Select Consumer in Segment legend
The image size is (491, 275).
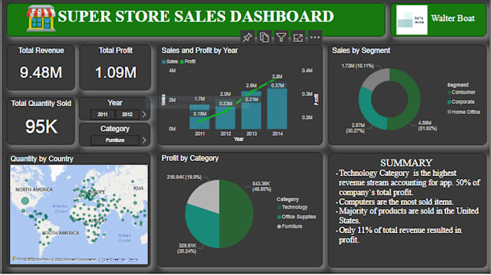(461, 92)
